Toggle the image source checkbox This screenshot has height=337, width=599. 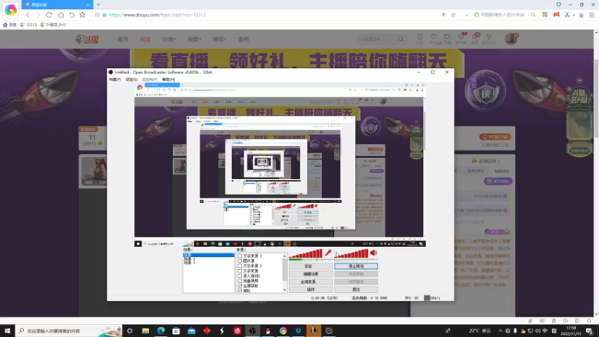click(x=240, y=261)
